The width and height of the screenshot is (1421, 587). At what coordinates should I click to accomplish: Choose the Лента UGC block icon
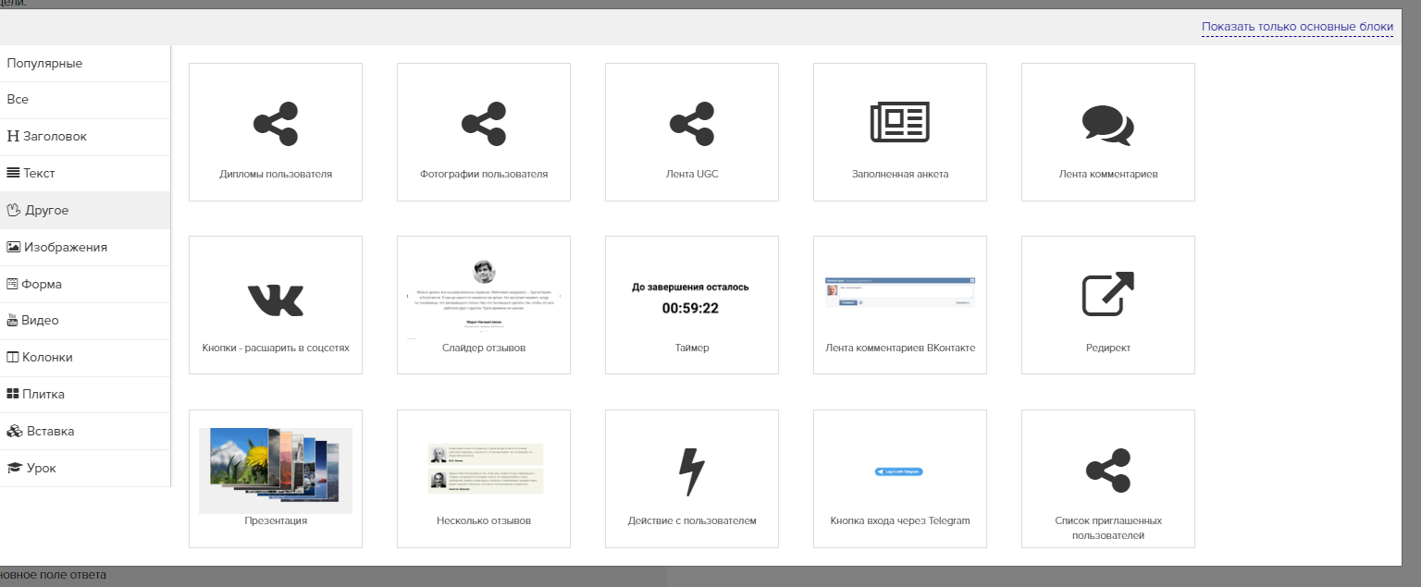pos(691,124)
